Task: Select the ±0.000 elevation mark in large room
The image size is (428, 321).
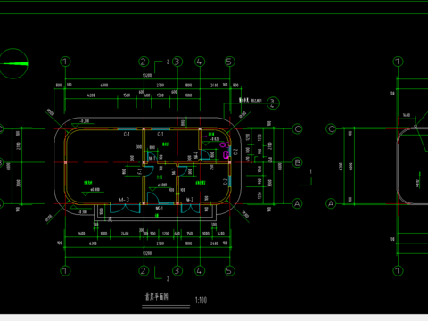Action: [95, 190]
